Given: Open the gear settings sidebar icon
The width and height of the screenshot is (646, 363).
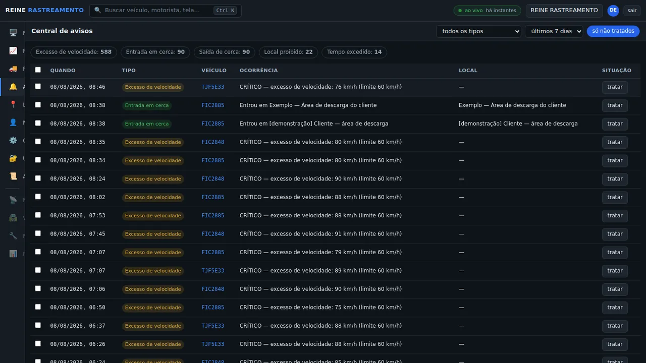Looking at the screenshot, I should (13, 140).
